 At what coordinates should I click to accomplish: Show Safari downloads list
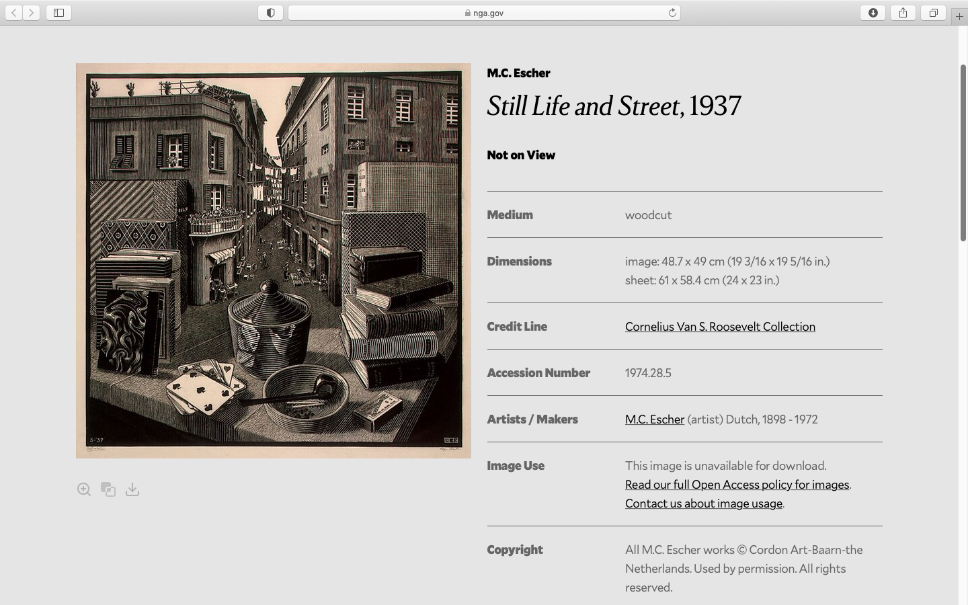pos(873,13)
